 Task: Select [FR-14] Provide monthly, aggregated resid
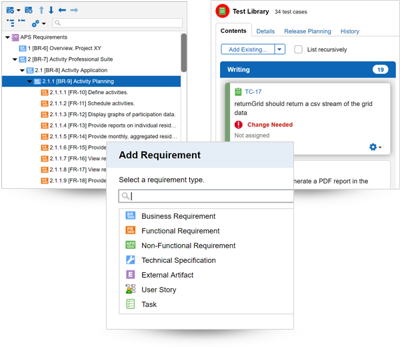pyautogui.click(x=113, y=136)
